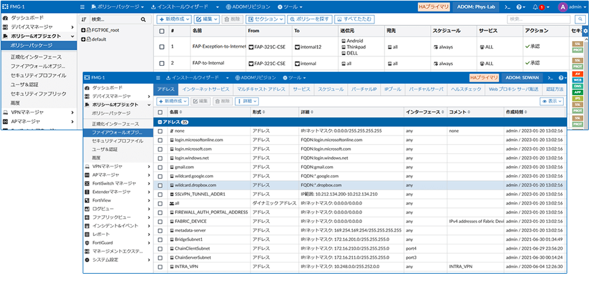This screenshot has height=282, width=599.
Task: Open CLI console icon in Phys-Lab window
Action: pos(508,7)
